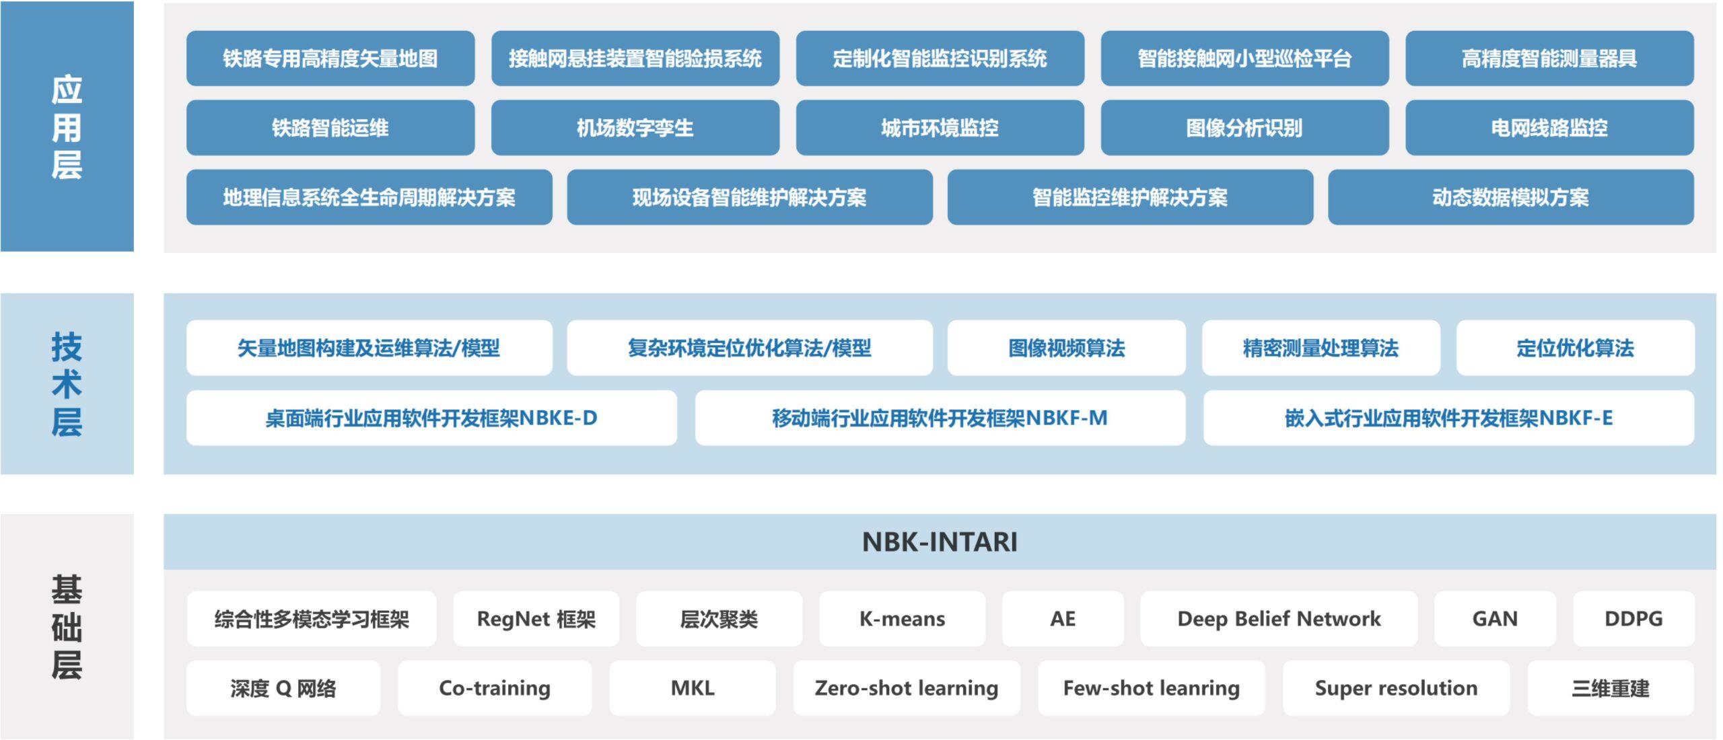Select the 城市环境监控 block
Screen dimensions: 1723x740
click(x=940, y=128)
